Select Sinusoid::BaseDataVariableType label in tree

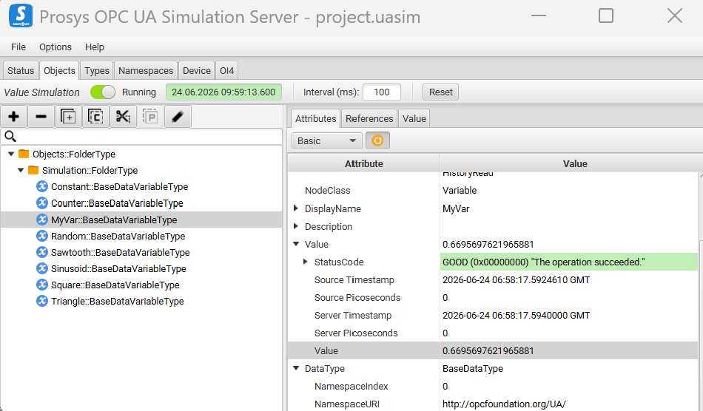118,268
